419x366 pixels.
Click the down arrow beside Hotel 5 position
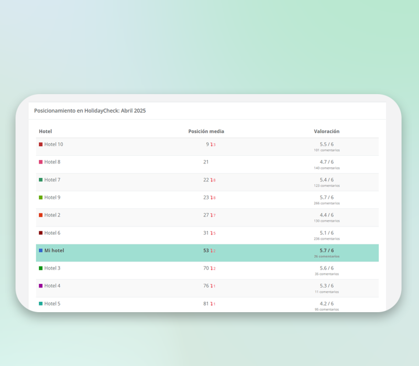(212, 304)
